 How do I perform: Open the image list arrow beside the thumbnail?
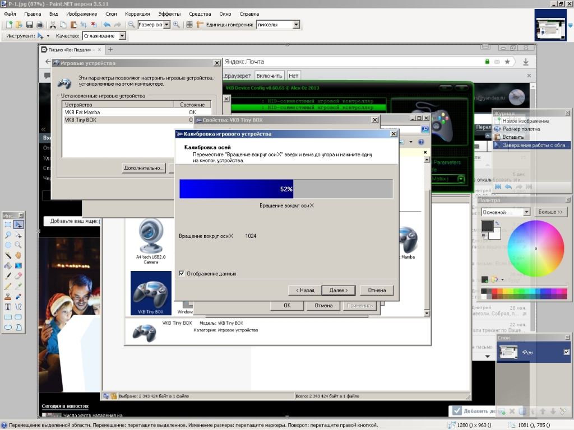pos(570,25)
